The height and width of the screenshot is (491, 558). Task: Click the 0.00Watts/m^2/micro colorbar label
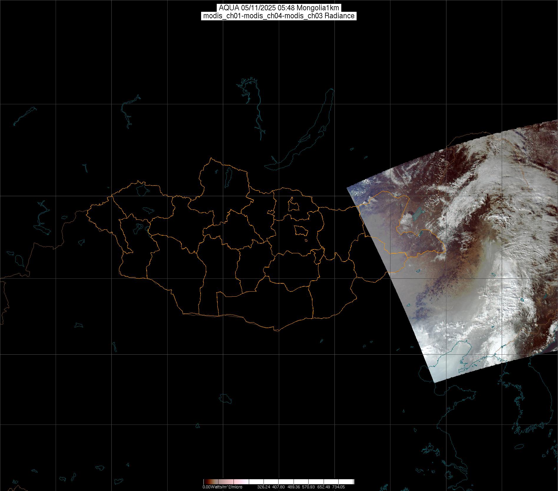[x=222, y=487]
